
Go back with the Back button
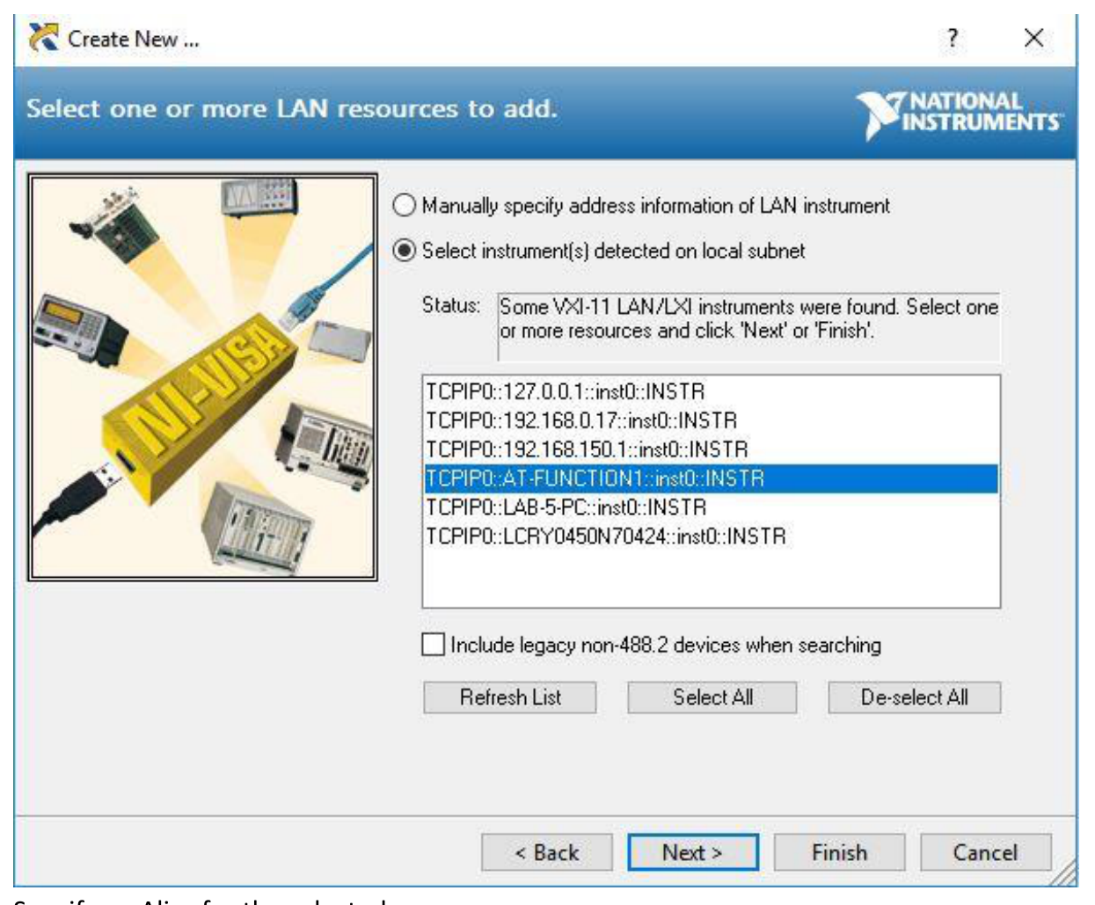547,852
